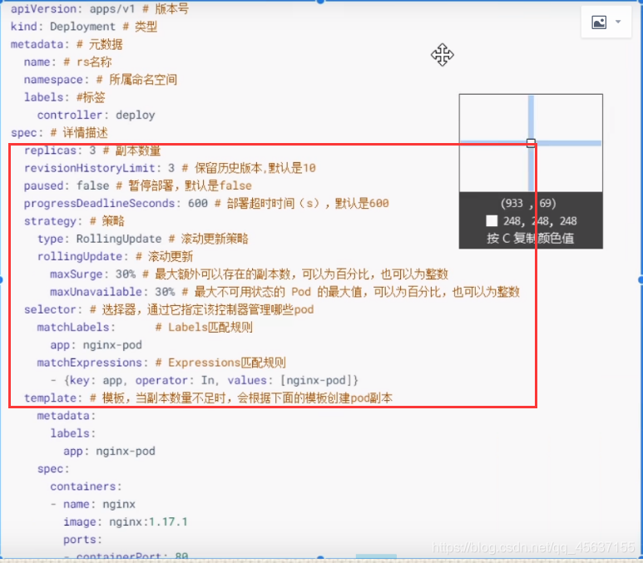Click the 'rollingUpdate:' line

(x=115, y=256)
